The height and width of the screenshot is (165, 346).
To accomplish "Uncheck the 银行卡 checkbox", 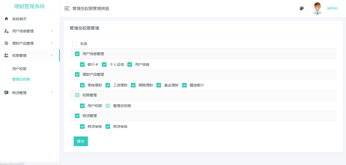I will pos(82,65).
